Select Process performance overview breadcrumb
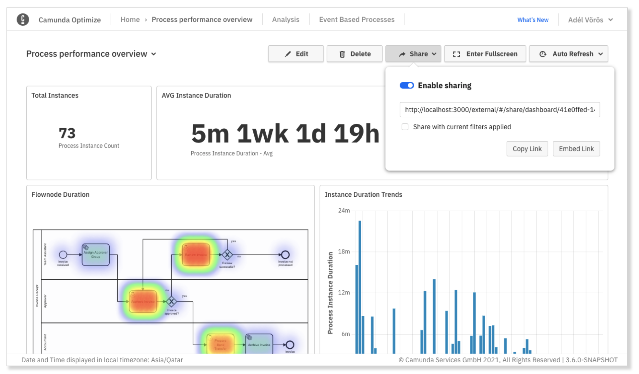The image size is (639, 374). [x=202, y=19]
